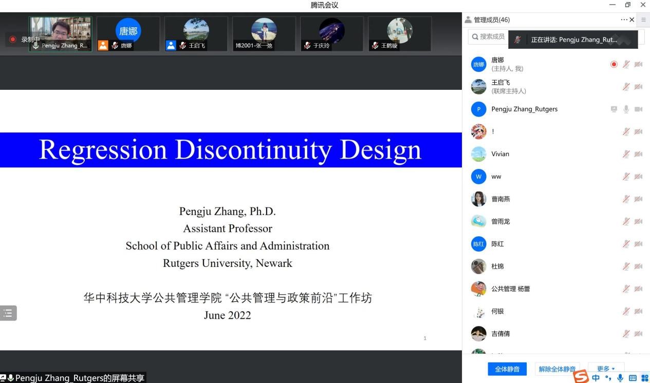Toggle Vivian's muted microphone in member list

(x=626, y=154)
